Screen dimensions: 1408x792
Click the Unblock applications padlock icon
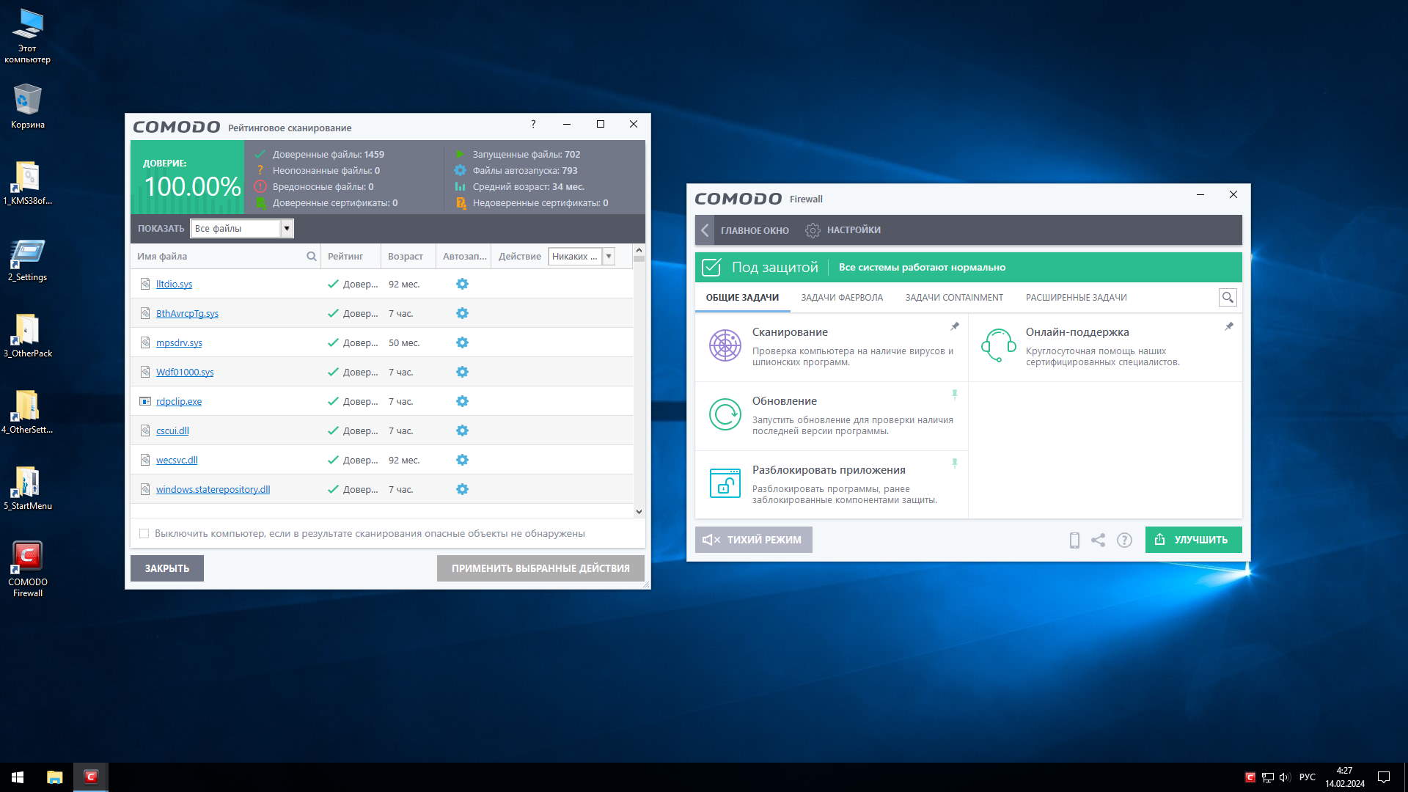725,483
